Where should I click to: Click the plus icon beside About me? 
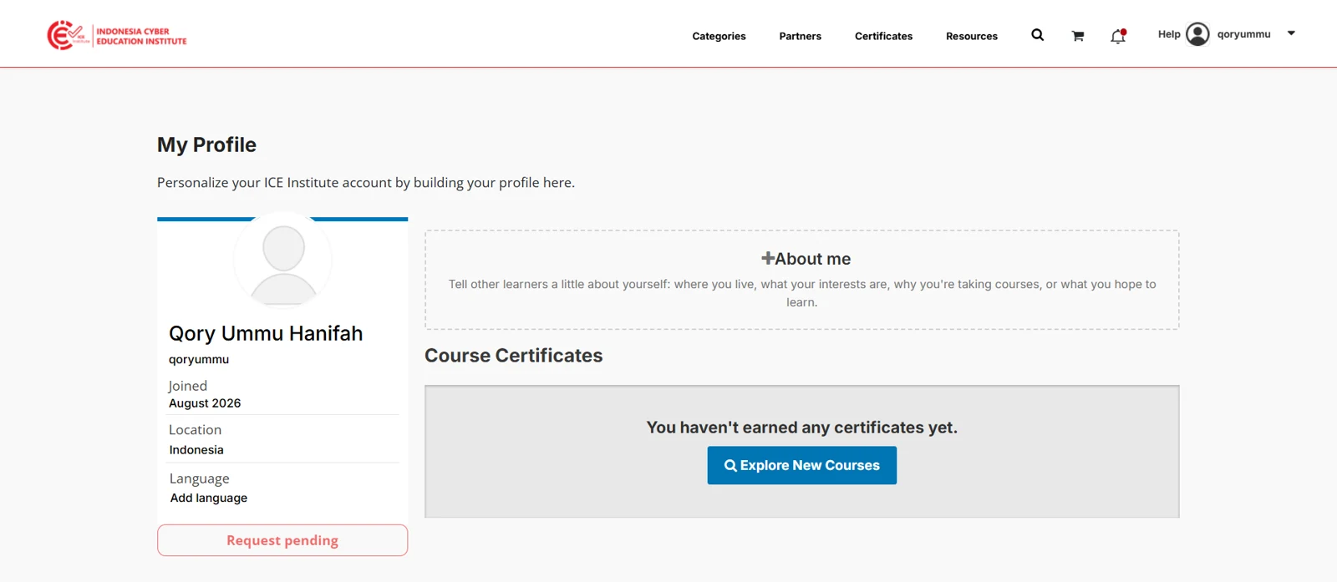click(767, 259)
